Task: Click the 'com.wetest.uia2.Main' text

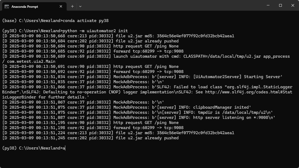Action: (31, 61)
